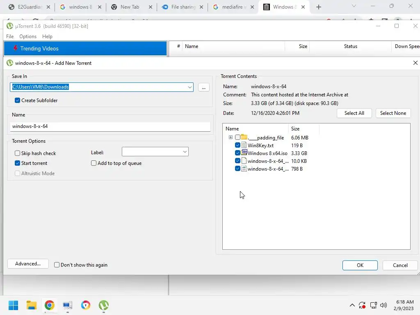This screenshot has width=420, height=315.
Task: Toggle the Create Subfolder checkbox
Action: point(17,100)
